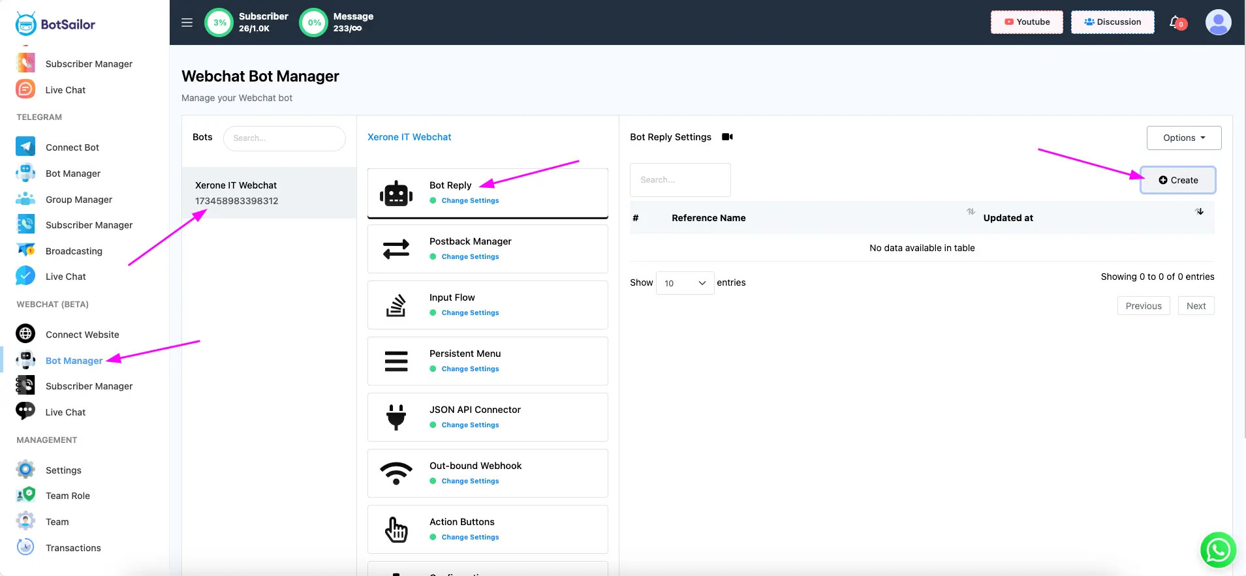Click the Connect Website globe icon
Image resolution: width=1246 pixels, height=576 pixels.
pos(25,334)
